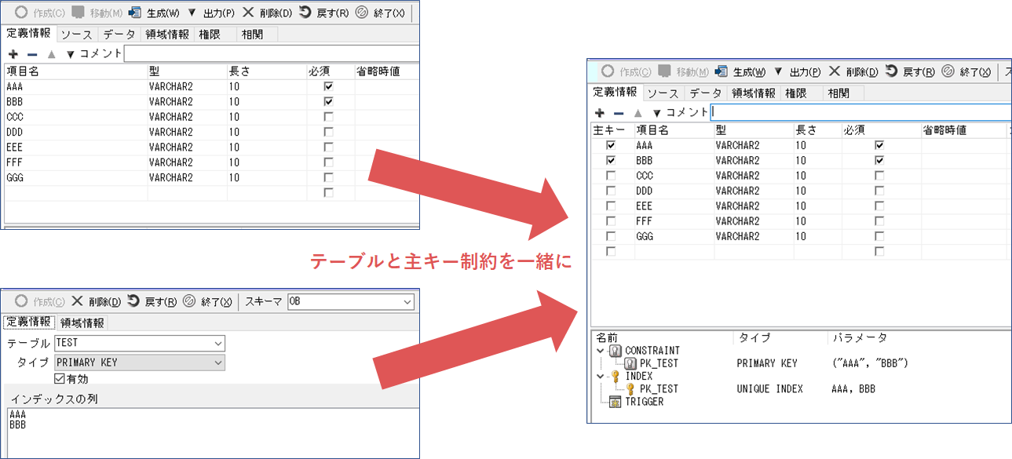This screenshot has width=1012, height=459.
Task: Click 削除(D) in the PRIMARY KEY constraint window
Action: [x=97, y=301]
